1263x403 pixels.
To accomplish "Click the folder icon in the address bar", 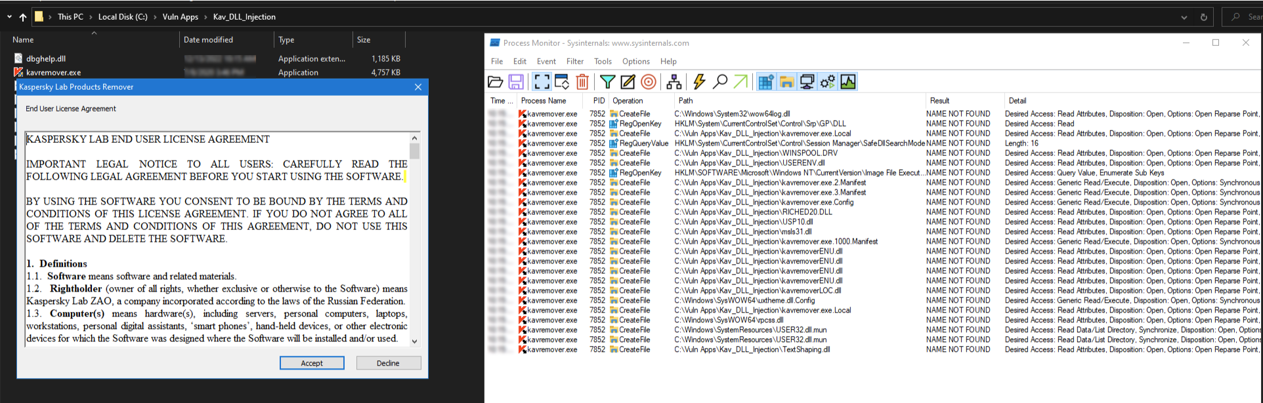I will (x=39, y=16).
